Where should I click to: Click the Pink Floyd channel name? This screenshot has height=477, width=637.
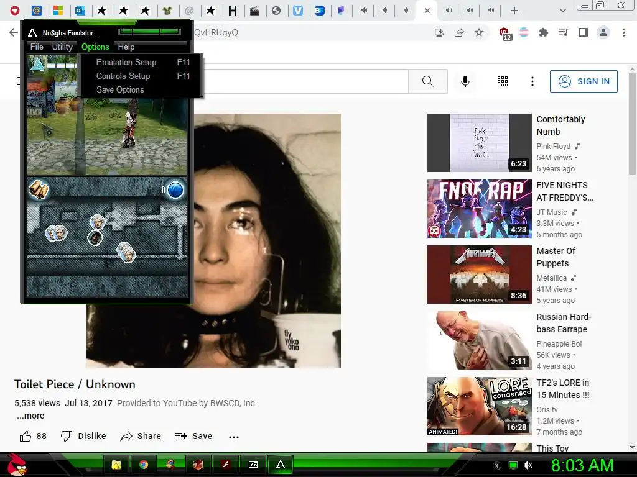pyautogui.click(x=553, y=147)
